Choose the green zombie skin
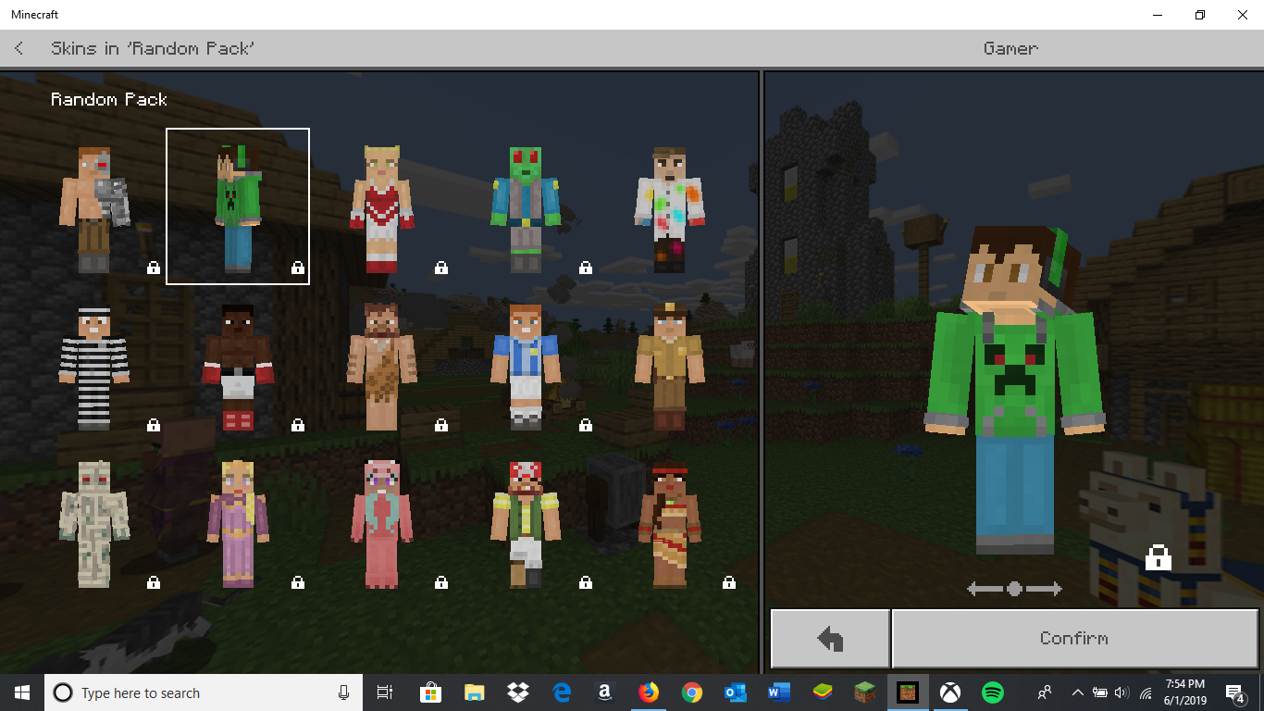The width and height of the screenshot is (1264, 711). 525,209
